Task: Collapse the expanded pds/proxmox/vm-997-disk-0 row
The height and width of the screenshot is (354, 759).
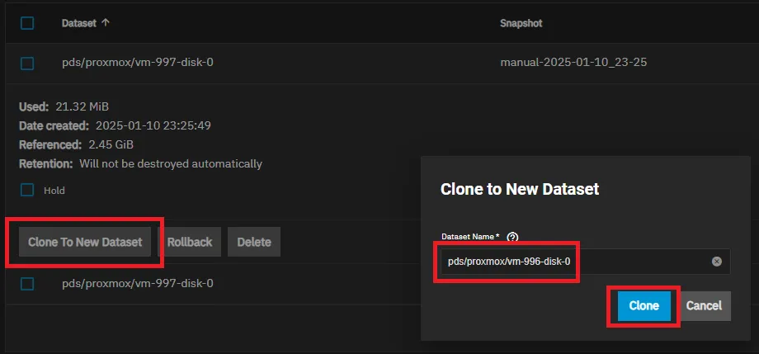Action: point(138,63)
